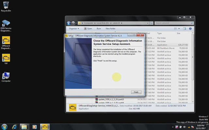Open the address bar history dropdown
The image size is (209, 130).
click(148, 23)
